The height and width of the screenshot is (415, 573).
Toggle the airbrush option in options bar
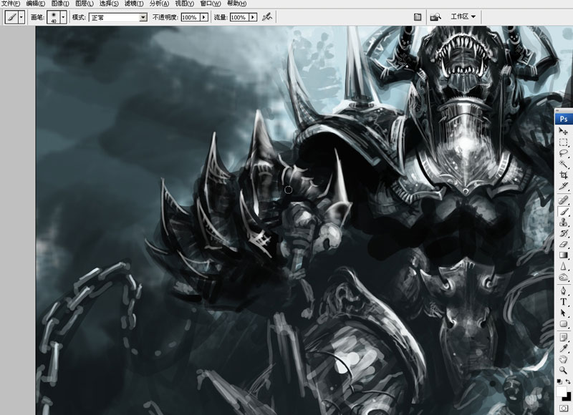(267, 16)
